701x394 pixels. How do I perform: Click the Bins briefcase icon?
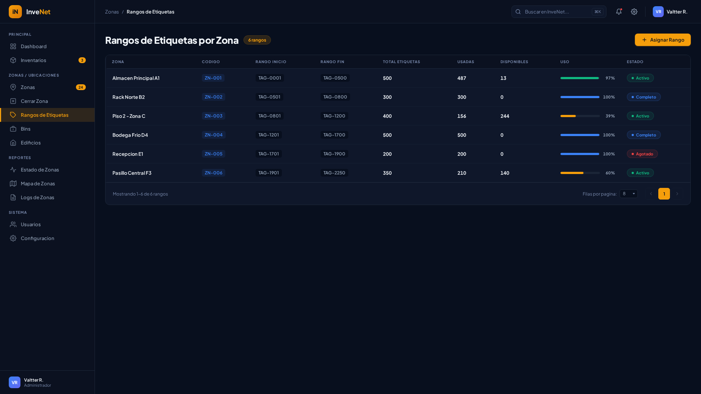point(13,129)
